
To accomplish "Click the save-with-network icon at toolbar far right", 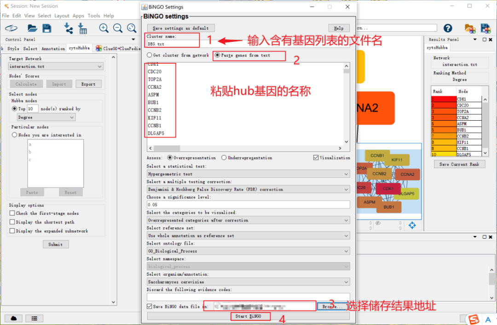I will coord(485,28).
